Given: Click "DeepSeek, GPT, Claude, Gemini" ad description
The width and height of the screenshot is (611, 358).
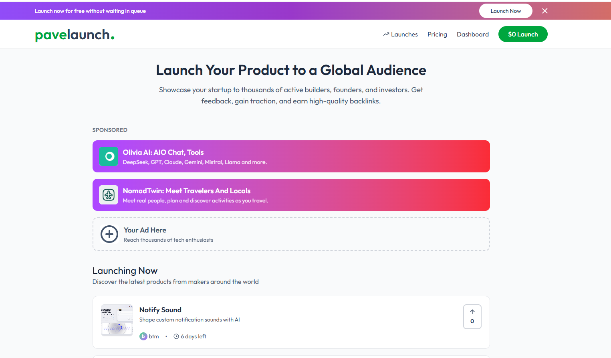Looking at the screenshot, I should click(195, 162).
